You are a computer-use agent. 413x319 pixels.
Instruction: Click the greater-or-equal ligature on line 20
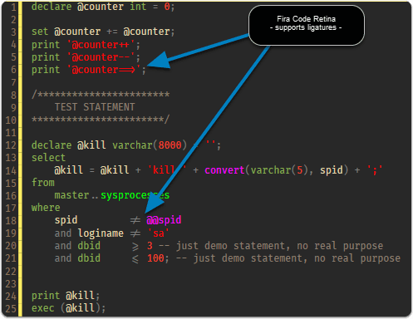coord(135,246)
